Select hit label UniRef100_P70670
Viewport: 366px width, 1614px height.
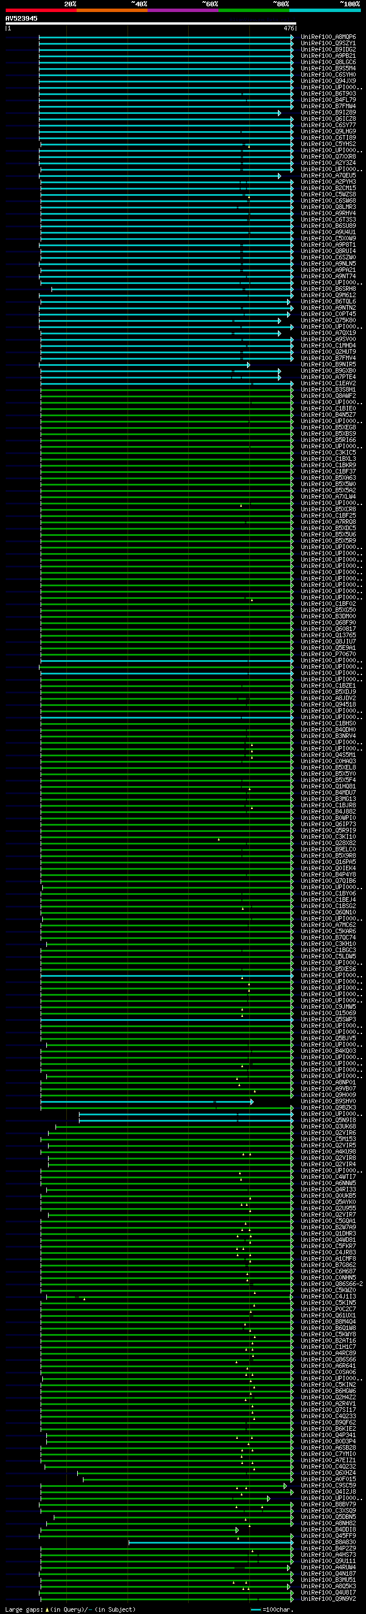point(328,654)
